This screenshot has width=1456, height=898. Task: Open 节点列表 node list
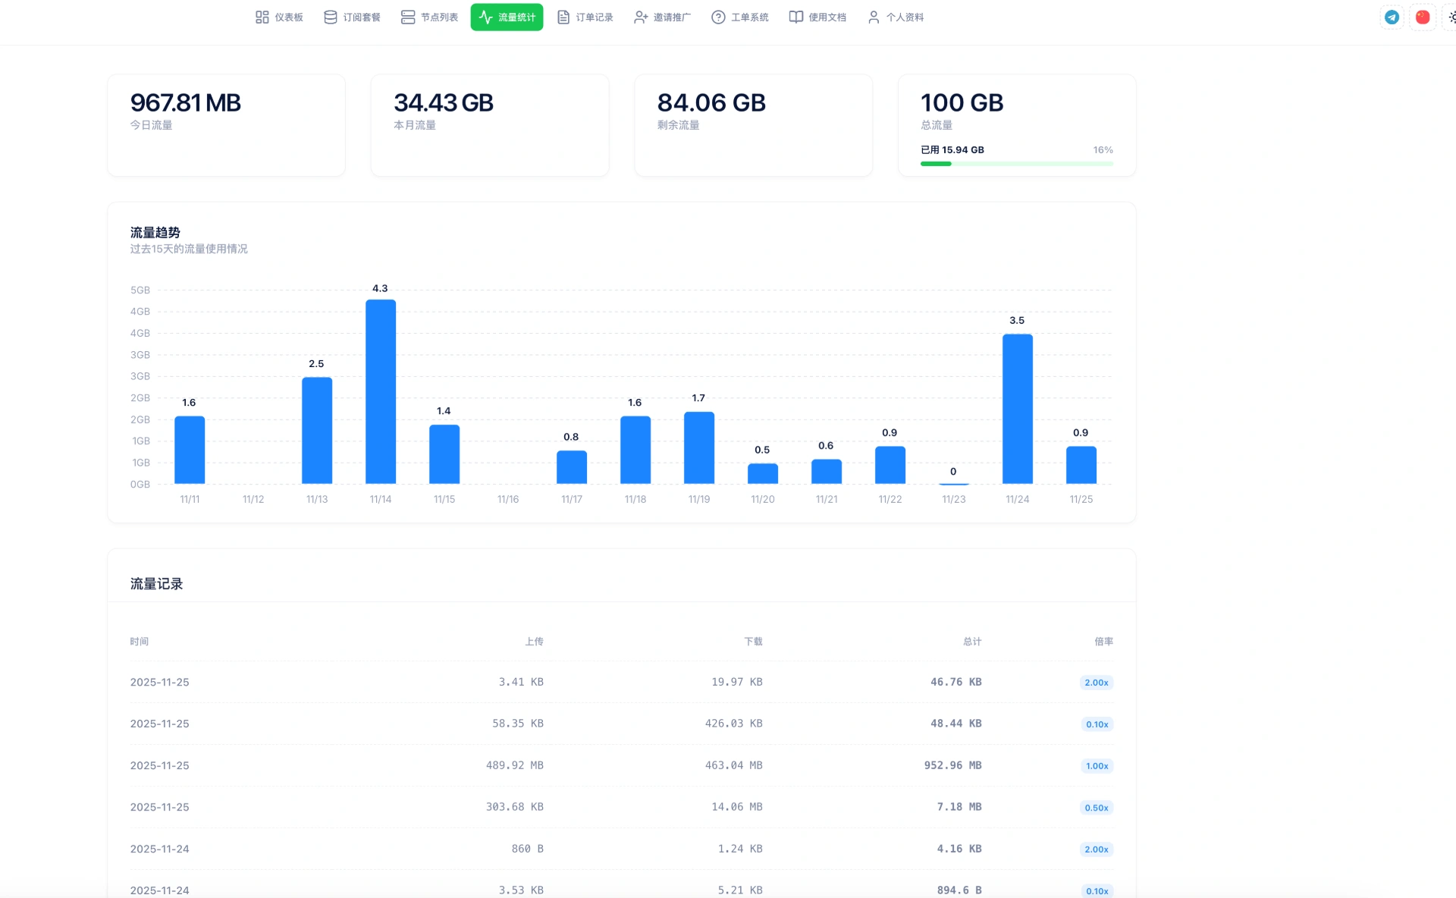tap(429, 17)
